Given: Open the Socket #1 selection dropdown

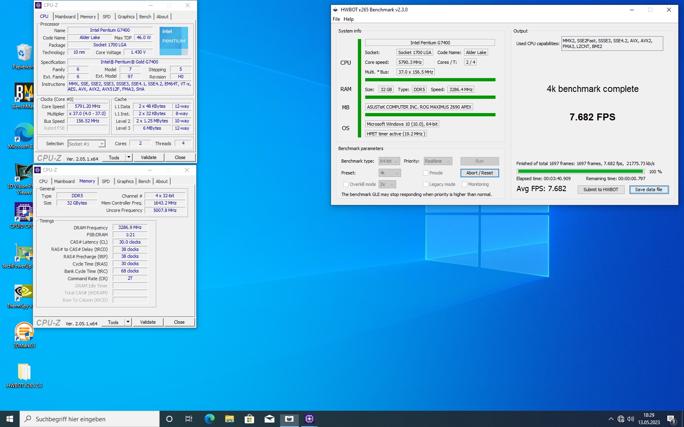Looking at the screenshot, I should [x=86, y=144].
